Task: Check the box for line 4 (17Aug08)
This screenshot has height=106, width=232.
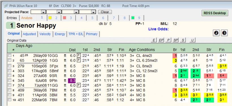Action: coord(9,70)
